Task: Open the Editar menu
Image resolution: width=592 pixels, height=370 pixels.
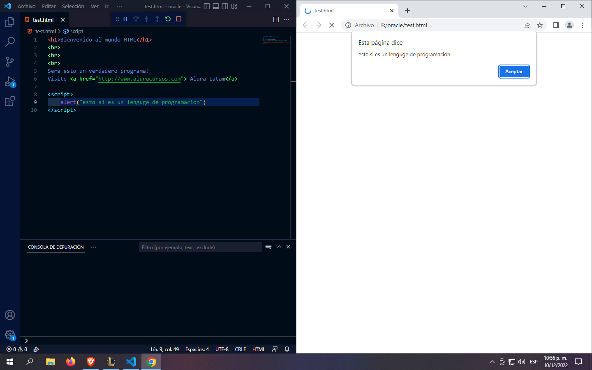Action: [49, 6]
